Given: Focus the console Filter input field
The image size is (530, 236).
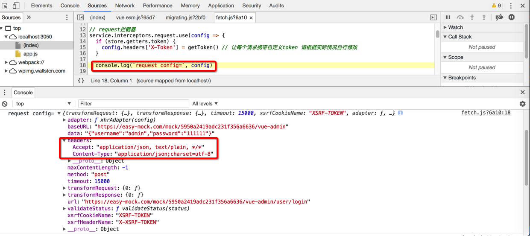Looking at the screenshot, I should pos(133,104).
